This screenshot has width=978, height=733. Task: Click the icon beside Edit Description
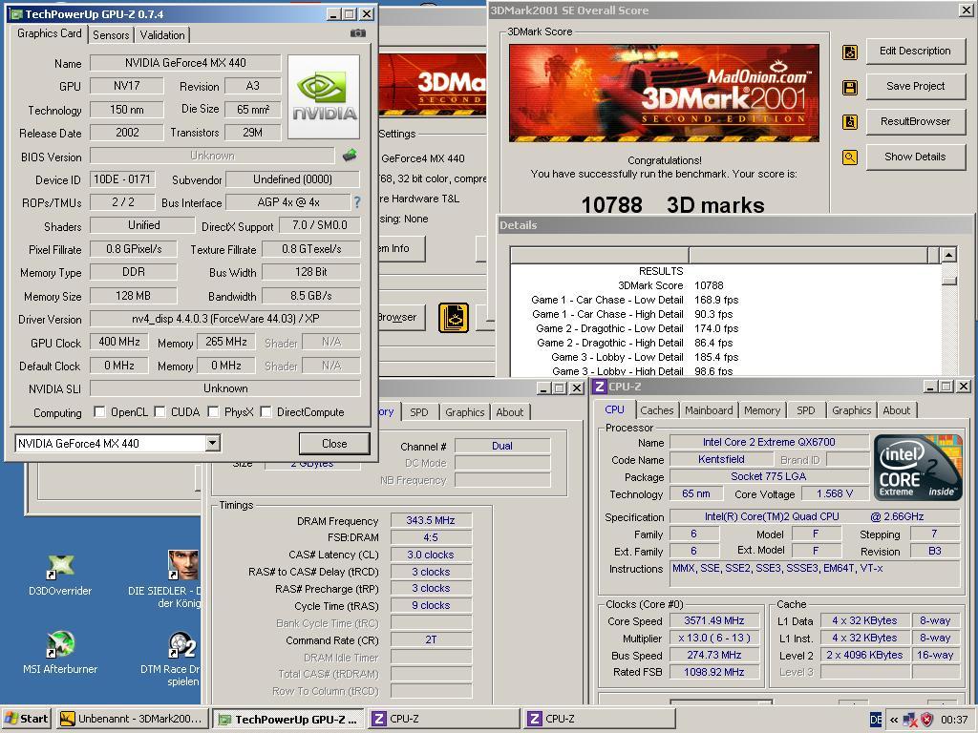[850, 52]
